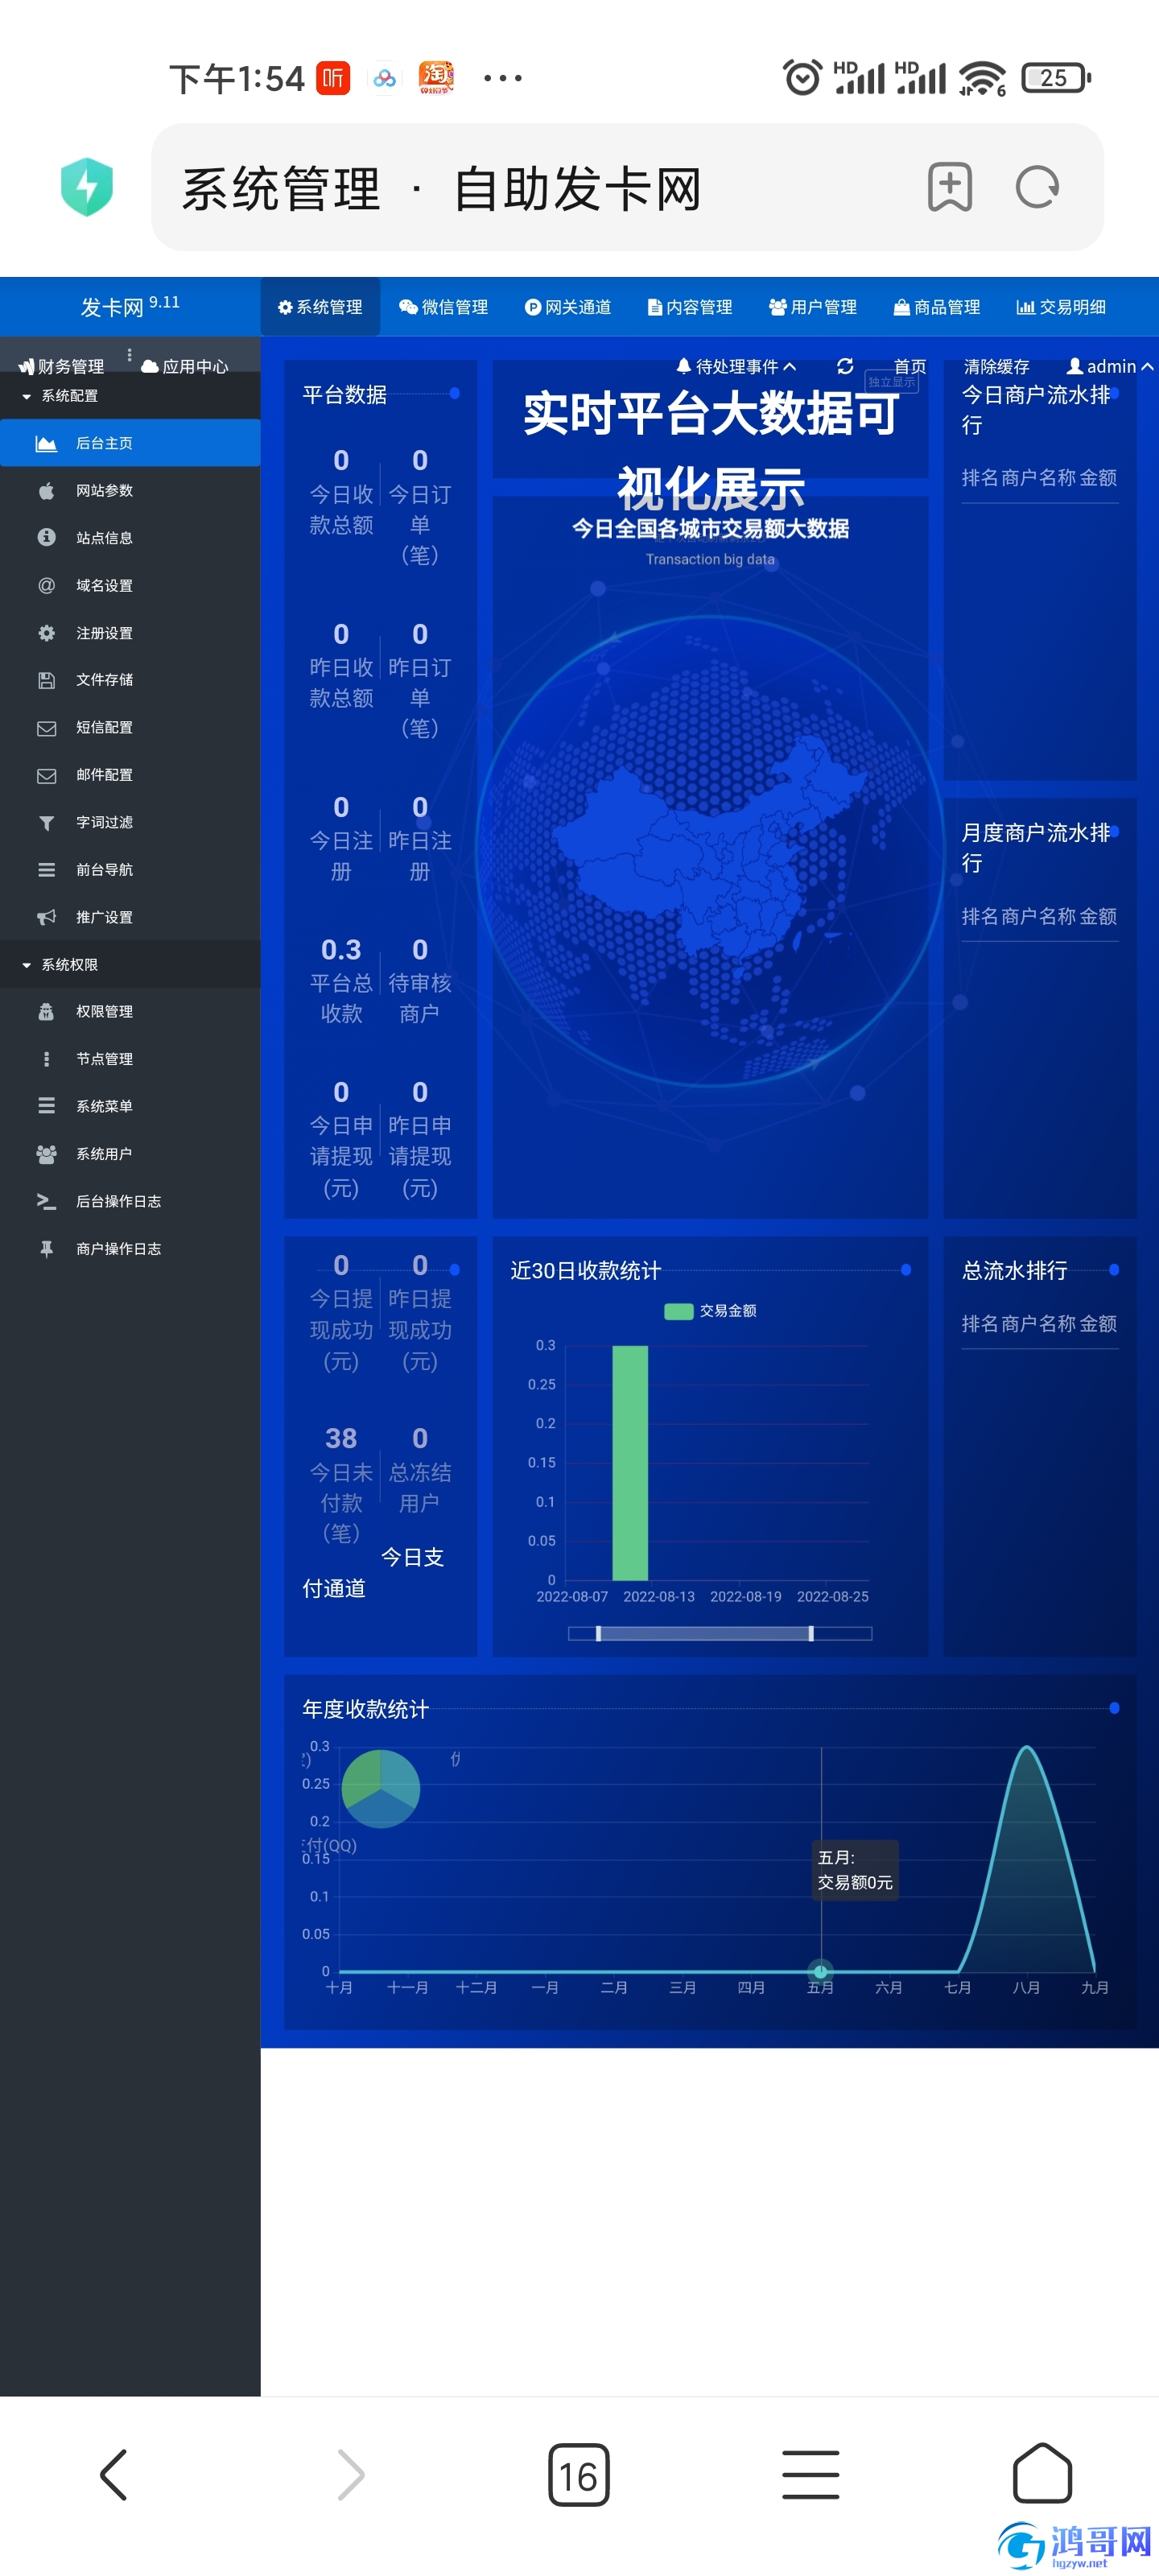The image size is (1159, 2576).
Task: Click the megaphone icon for 推广设置
Action: 46,917
